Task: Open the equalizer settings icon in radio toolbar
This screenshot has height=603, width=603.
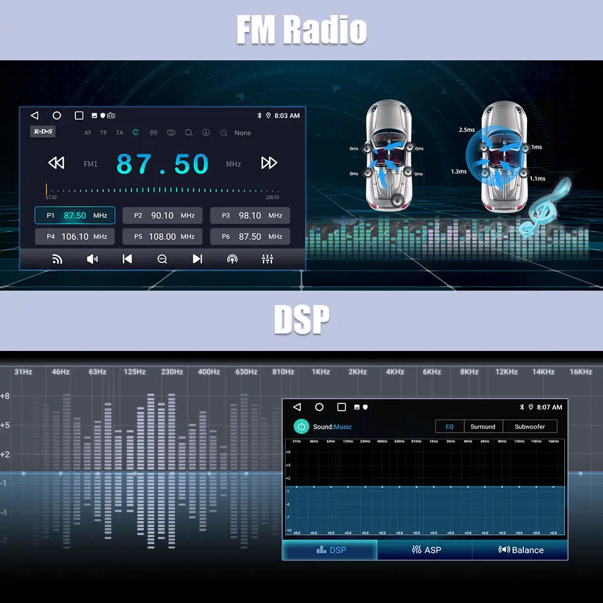Action: [x=268, y=259]
